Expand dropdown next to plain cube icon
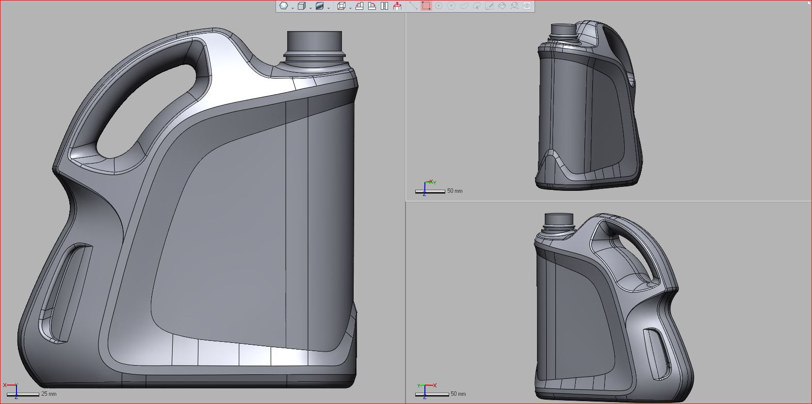The width and height of the screenshot is (812, 404). (x=310, y=8)
